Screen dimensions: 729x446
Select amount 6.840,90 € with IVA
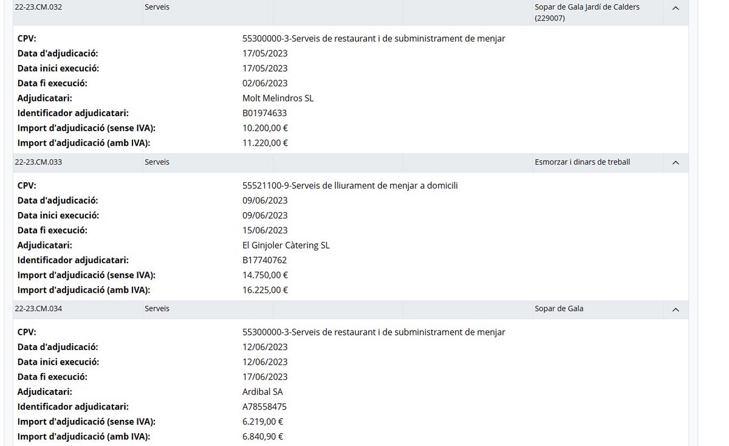(x=262, y=436)
